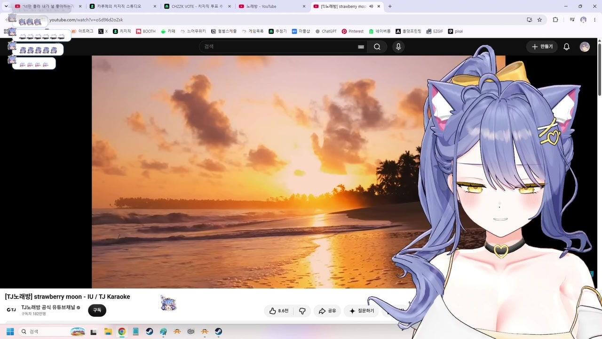The height and width of the screenshot is (339, 602).
Task: Start voice search with the microphone icon
Action: click(398, 47)
